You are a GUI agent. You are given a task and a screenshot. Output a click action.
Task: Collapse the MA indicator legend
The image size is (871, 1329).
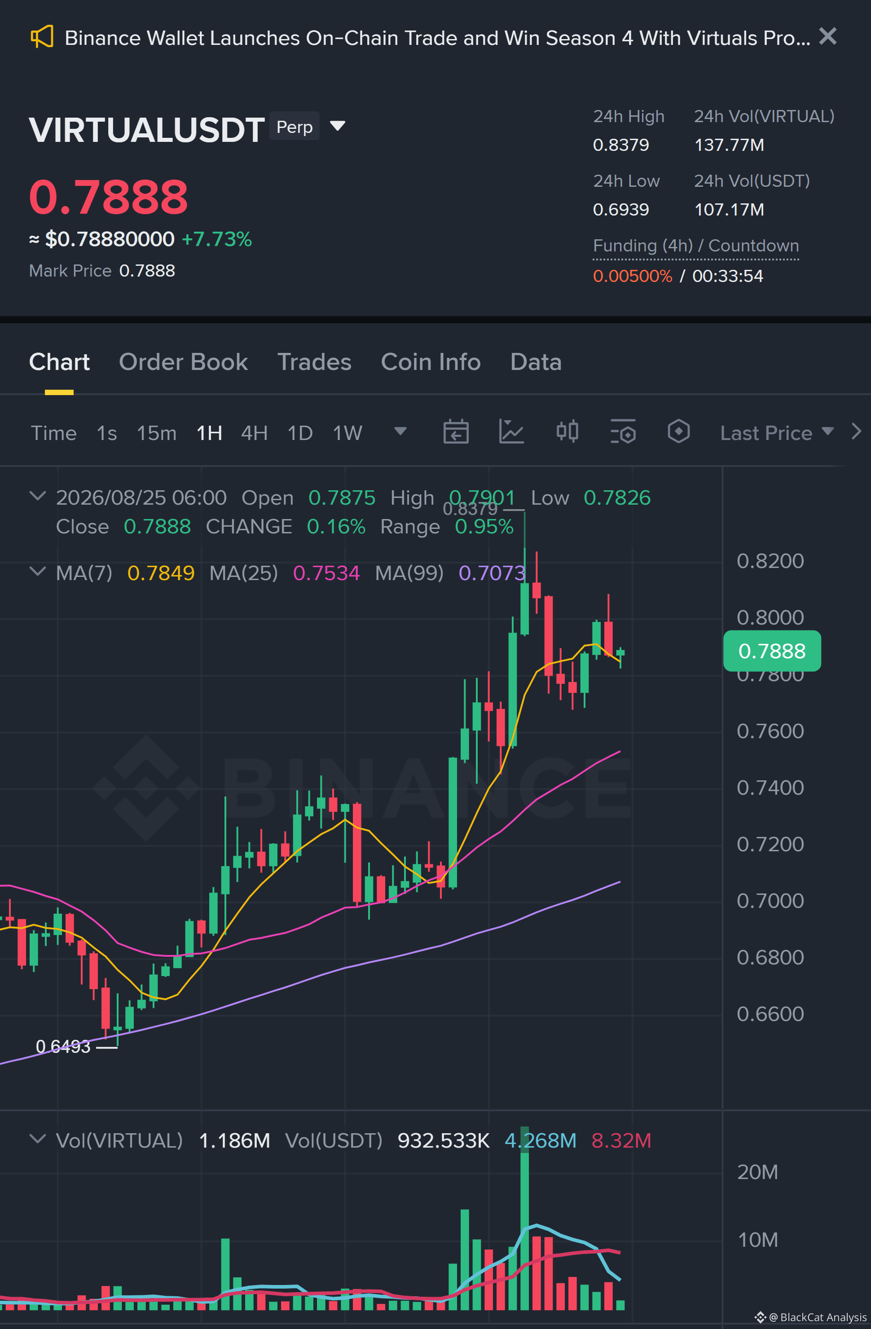click(37, 571)
